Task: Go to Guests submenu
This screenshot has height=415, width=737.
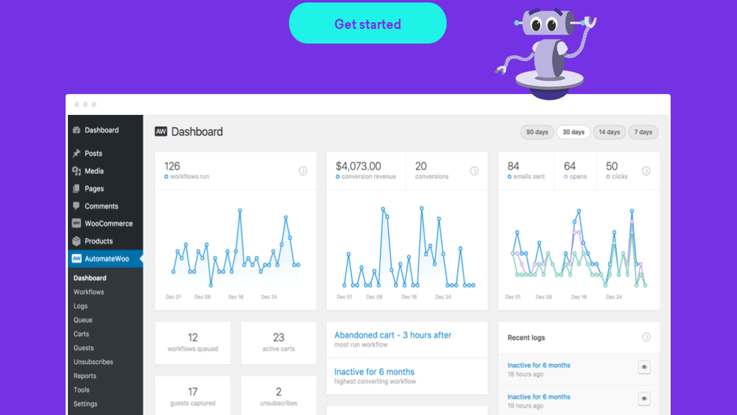Action: [84, 348]
